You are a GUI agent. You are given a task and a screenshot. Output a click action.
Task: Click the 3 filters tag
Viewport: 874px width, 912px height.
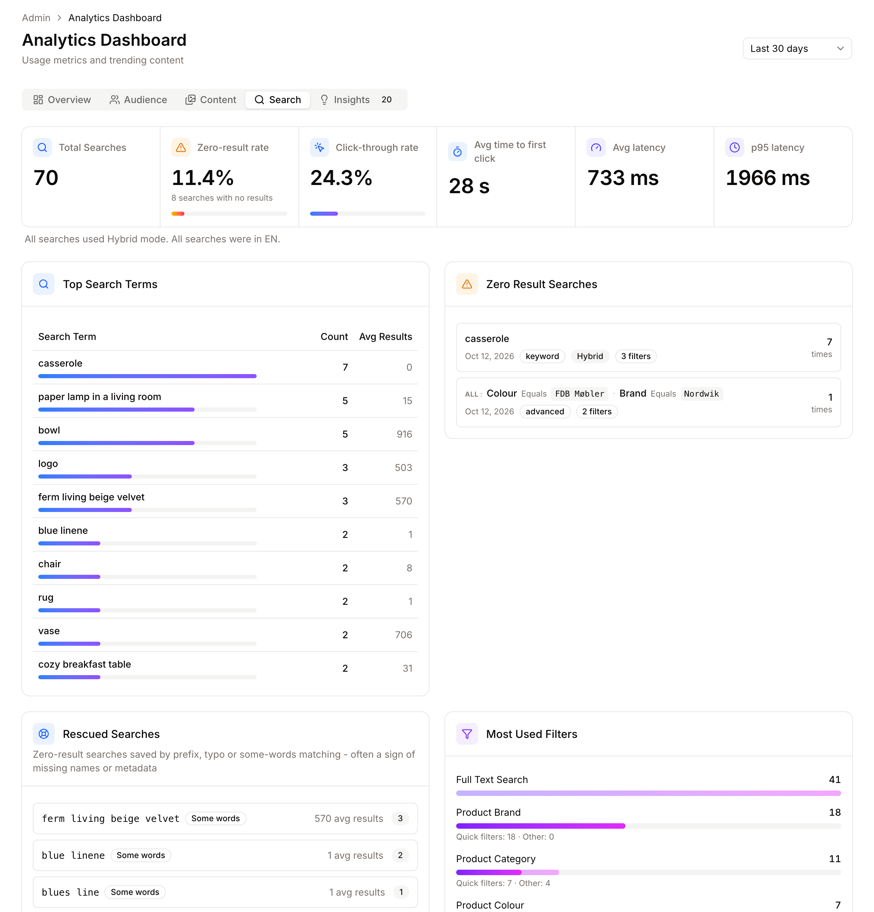pyautogui.click(x=636, y=356)
